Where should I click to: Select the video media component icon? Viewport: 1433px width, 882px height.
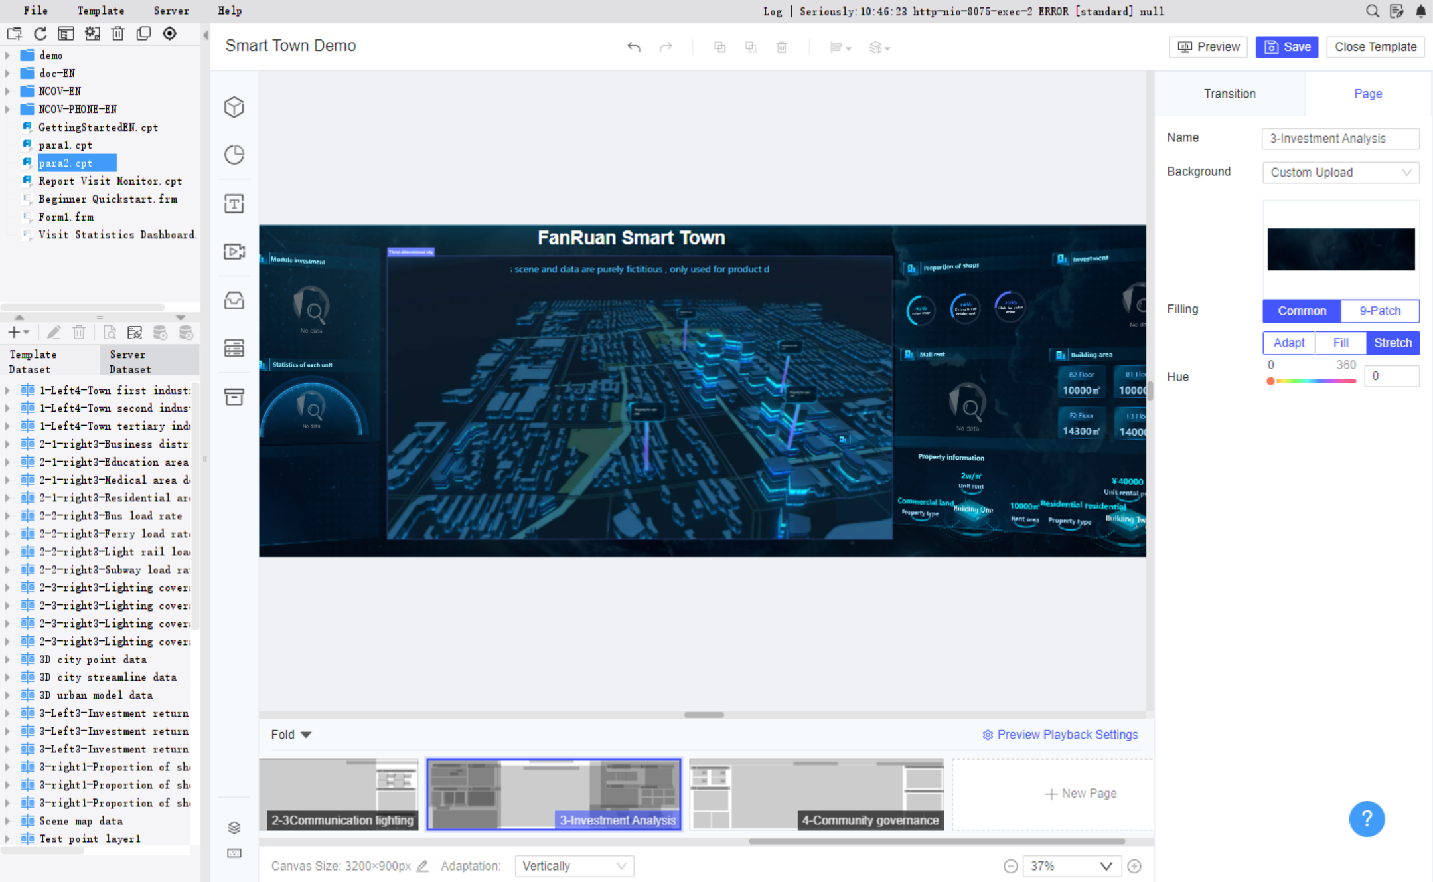pyautogui.click(x=234, y=252)
